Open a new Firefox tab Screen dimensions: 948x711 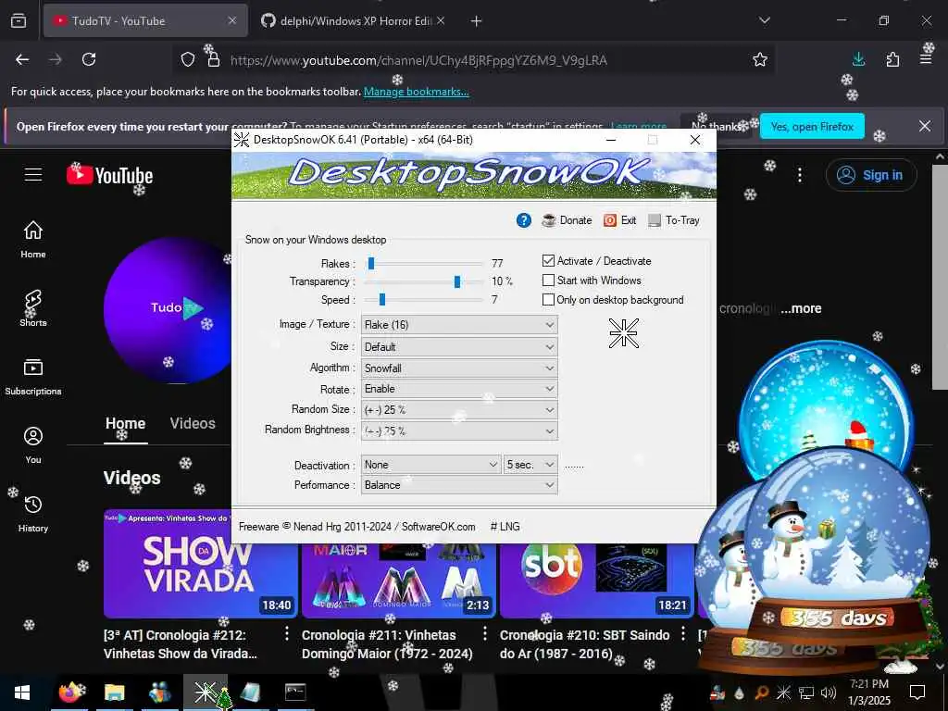click(x=477, y=21)
